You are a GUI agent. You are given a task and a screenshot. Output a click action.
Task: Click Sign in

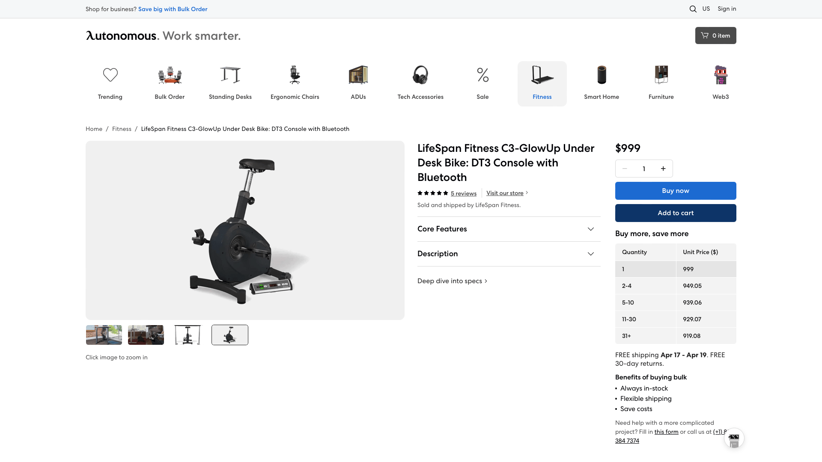(727, 9)
